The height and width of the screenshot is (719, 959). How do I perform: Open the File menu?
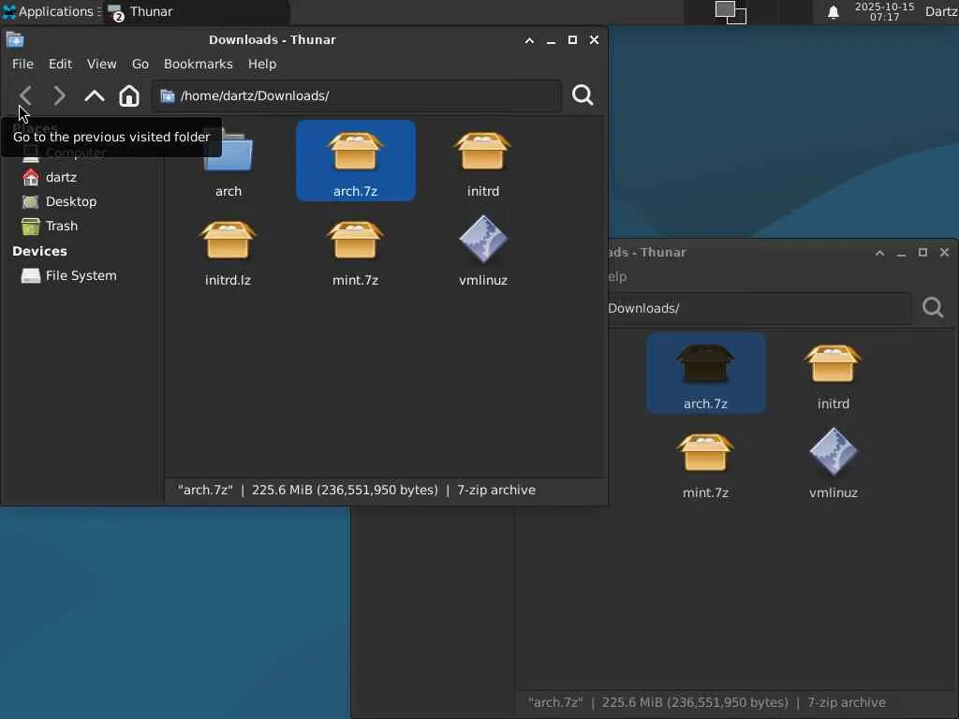pos(22,65)
